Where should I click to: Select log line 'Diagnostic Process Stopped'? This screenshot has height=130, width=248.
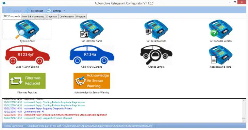click(x=38, y=118)
